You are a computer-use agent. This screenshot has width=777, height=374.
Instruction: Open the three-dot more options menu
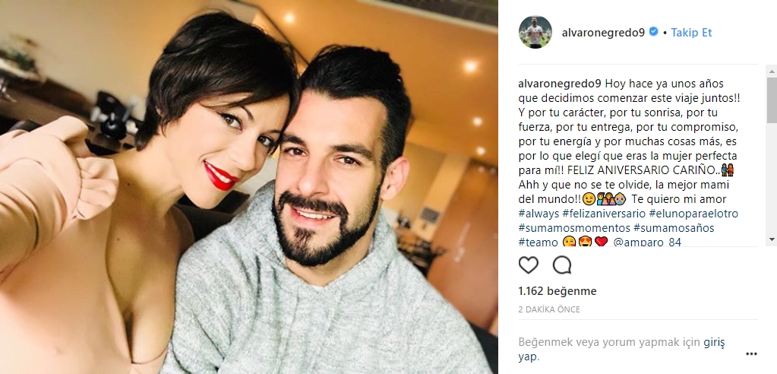pos(751,353)
